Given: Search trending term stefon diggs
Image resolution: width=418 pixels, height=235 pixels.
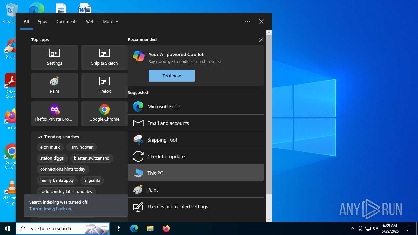Looking at the screenshot, I should [52, 158].
